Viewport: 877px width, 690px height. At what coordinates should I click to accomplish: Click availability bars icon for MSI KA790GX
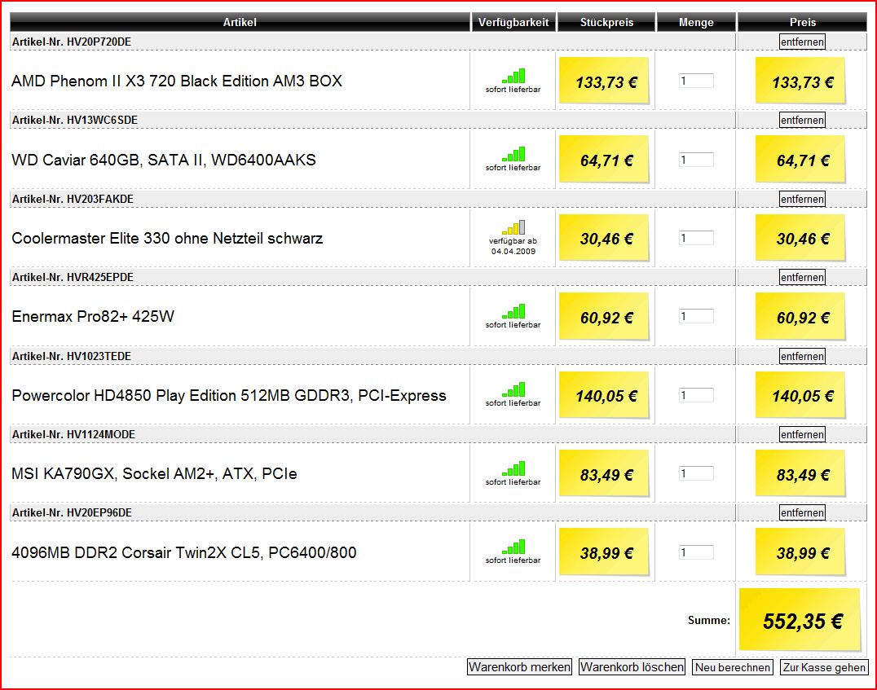(x=513, y=468)
